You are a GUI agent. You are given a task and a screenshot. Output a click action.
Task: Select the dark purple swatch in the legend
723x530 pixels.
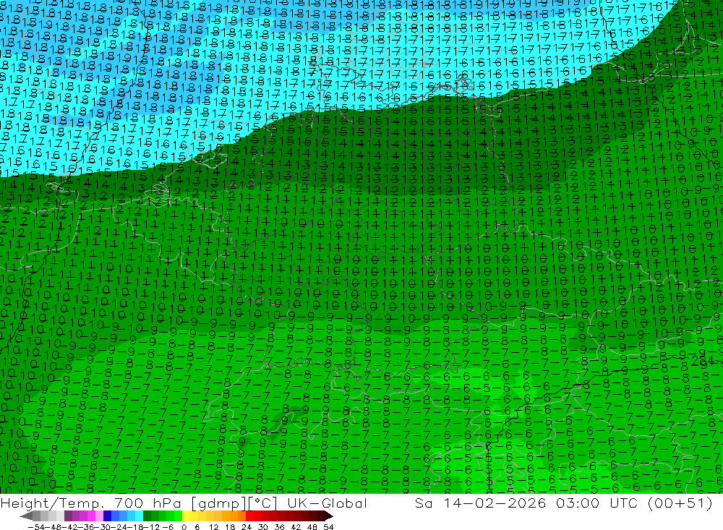pyautogui.click(x=68, y=516)
